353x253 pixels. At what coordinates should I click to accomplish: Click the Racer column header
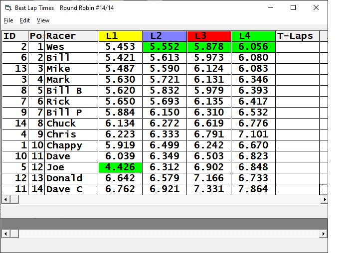pyautogui.click(x=71, y=36)
